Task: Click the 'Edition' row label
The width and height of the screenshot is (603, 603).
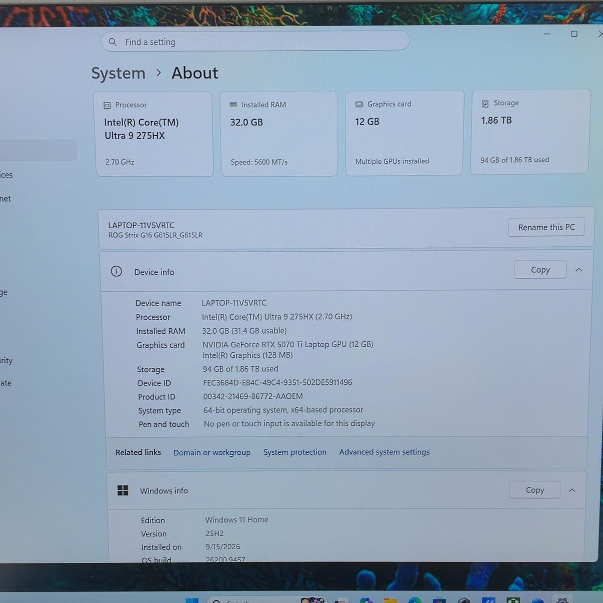Action: (153, 520)
